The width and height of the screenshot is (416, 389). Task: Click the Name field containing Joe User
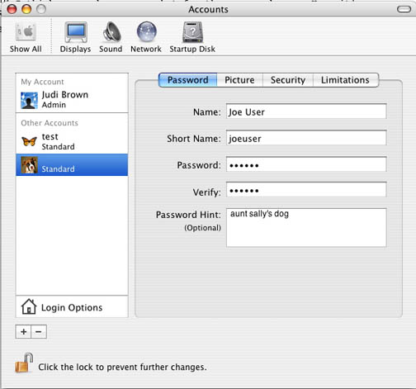point(306,111)
